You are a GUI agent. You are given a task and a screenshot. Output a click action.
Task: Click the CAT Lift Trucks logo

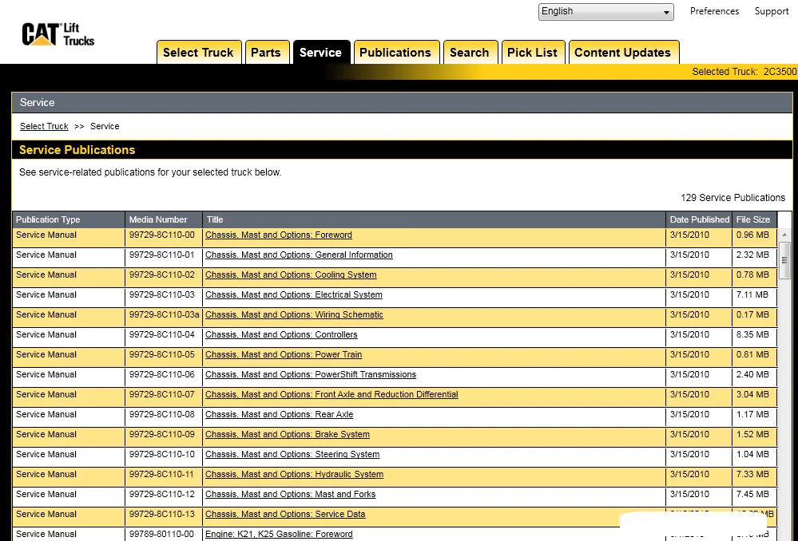pyautogui.click(x=58, y=34)
